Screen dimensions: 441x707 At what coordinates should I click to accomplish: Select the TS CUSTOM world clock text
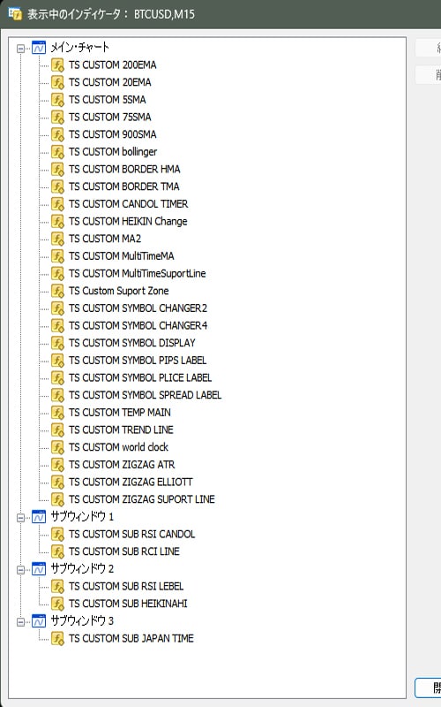(x=118, y=447)
